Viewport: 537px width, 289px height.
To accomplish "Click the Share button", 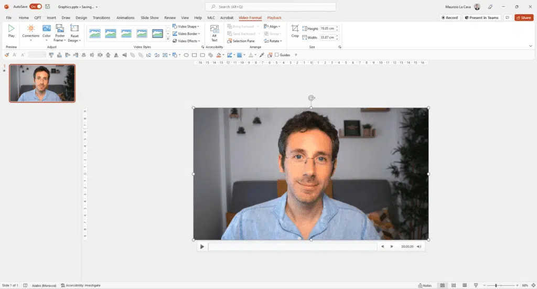I will click(x=523, y=18).
